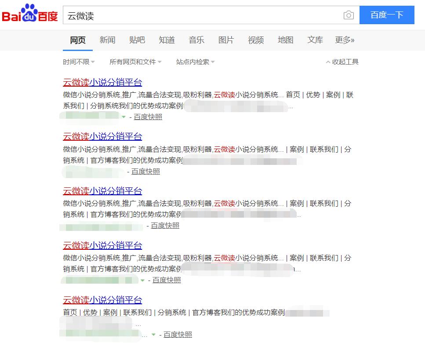
Task: Expand fourth result's green URL arrow
Action: (x=142, y=281)
